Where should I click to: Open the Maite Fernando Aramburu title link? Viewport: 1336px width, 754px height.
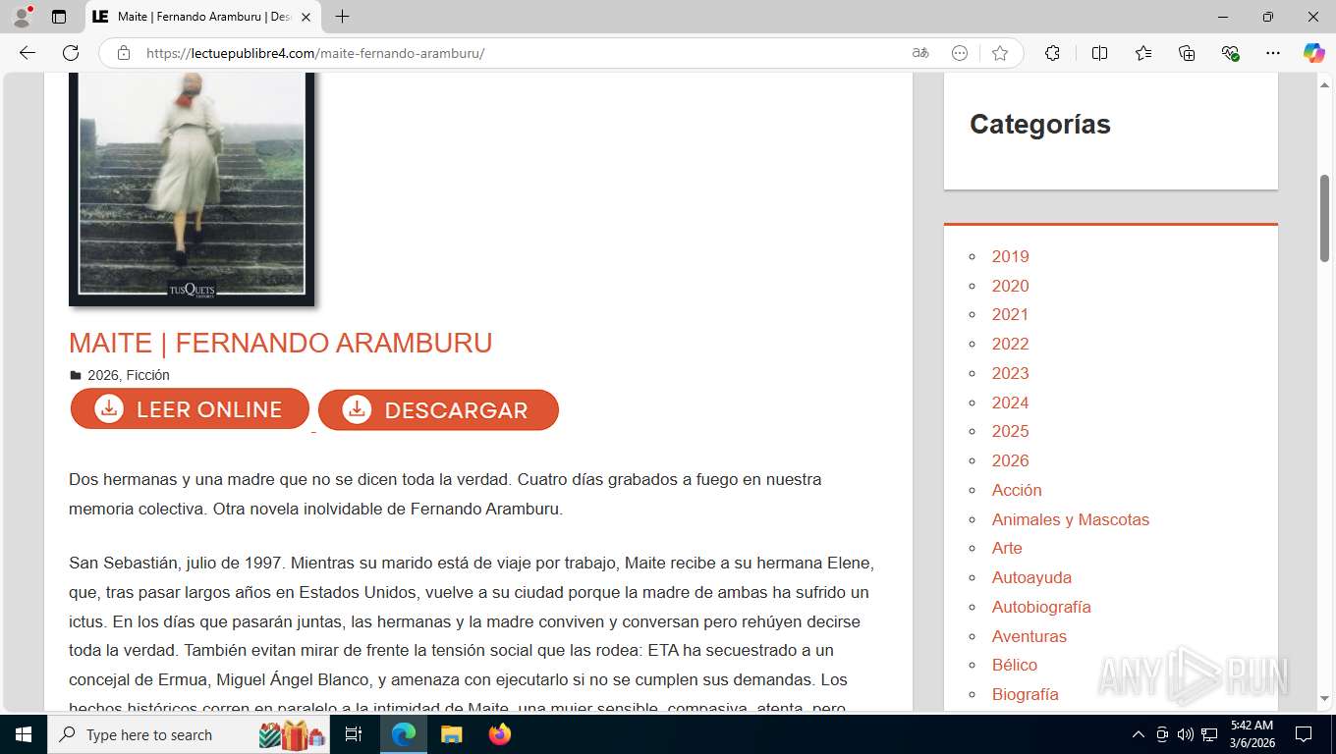(x=280, y=343)
